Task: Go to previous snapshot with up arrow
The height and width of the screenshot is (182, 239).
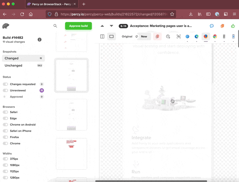Action: point(102,26)
